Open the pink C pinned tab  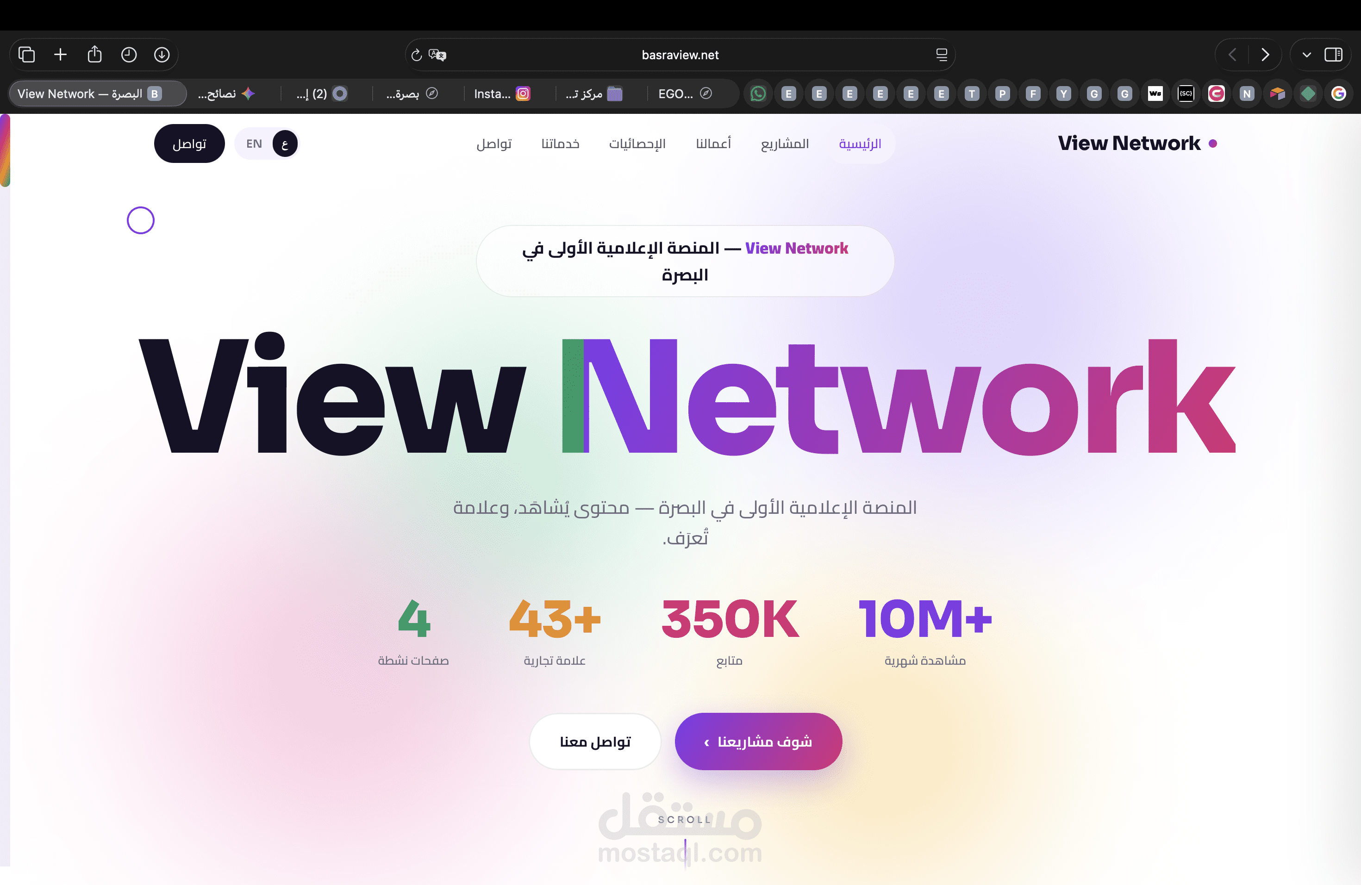tap(1216, 94)
